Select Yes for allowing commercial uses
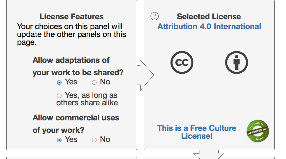This screenshot has width=286, height=159. (59, 140)
